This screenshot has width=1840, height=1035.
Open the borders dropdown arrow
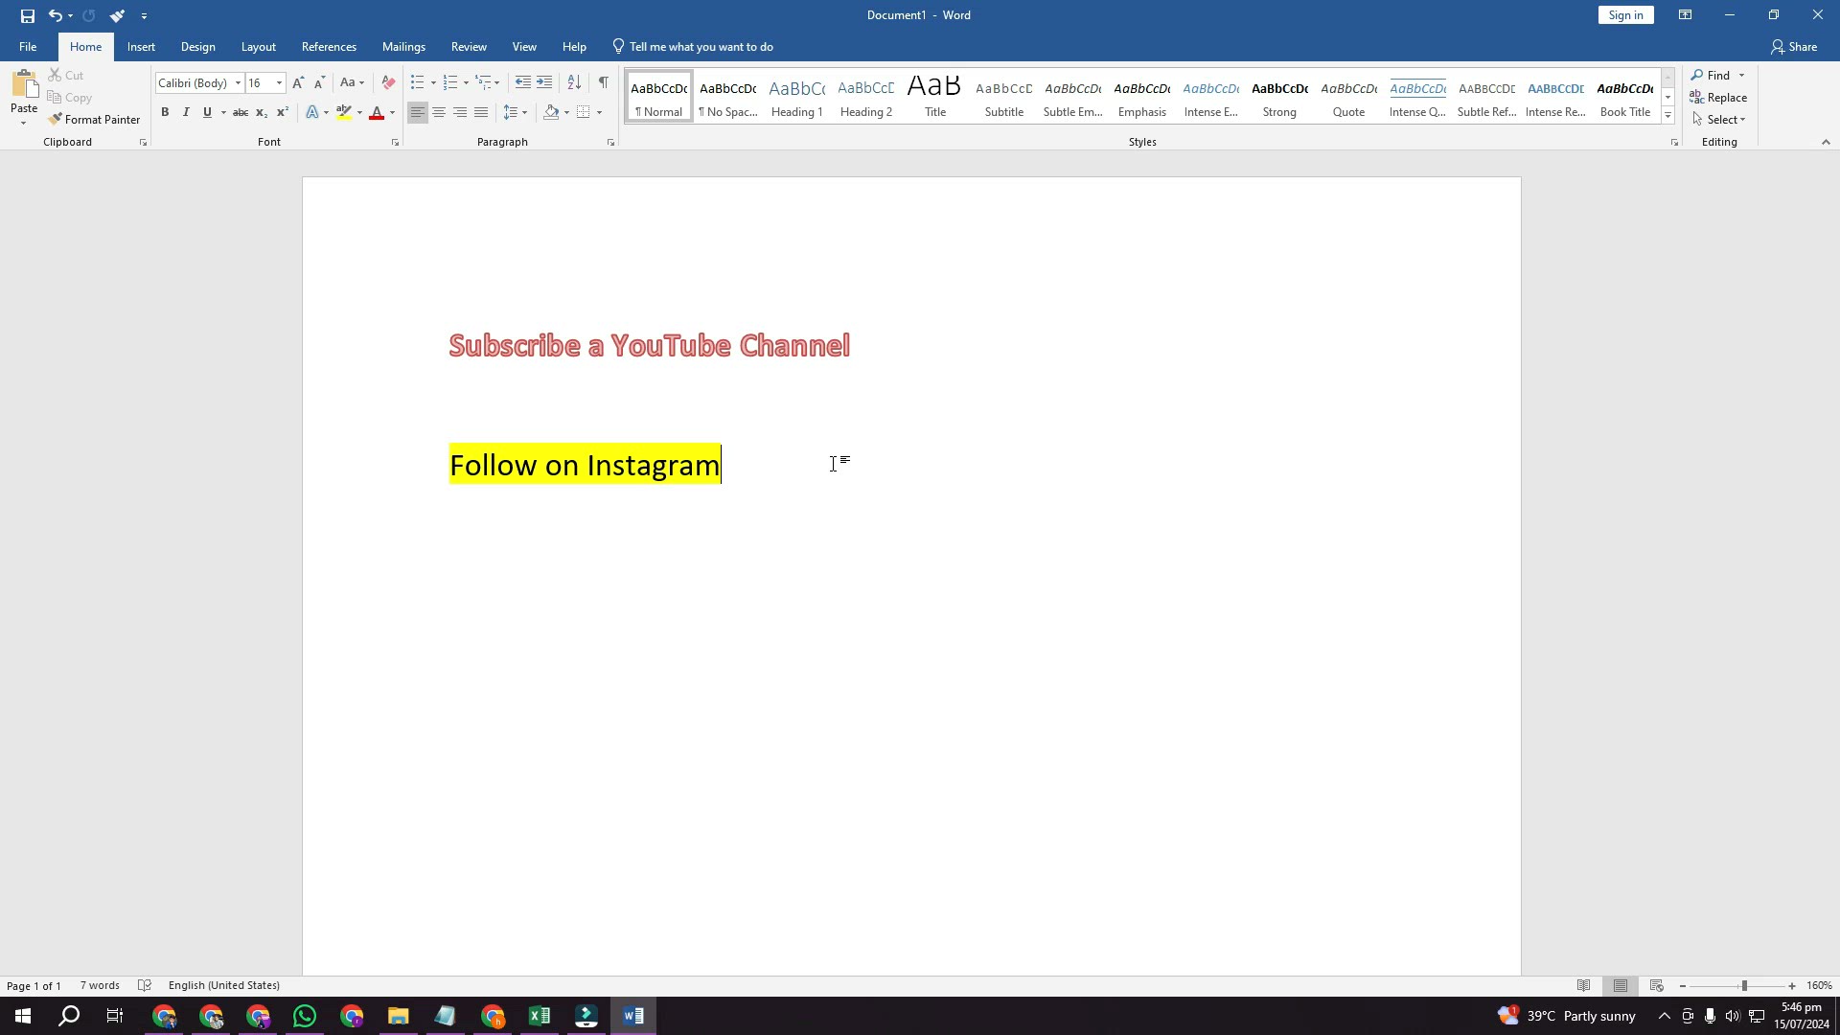pyautogui.click(x=599, y=113)
